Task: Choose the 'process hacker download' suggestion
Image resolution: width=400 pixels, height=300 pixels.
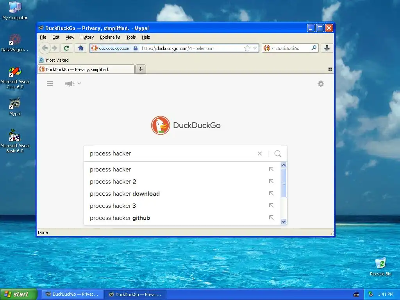Action: point(182,194)
